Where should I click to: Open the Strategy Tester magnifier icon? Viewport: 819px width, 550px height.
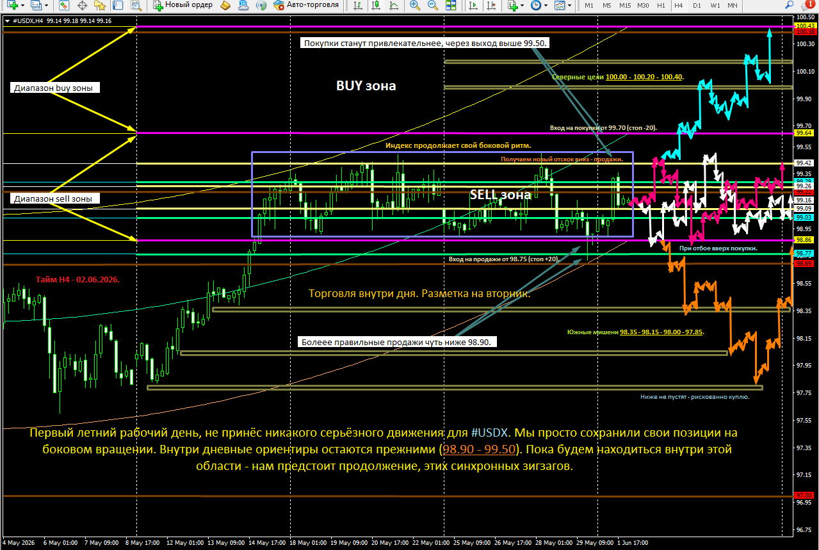tap(135, 5)
